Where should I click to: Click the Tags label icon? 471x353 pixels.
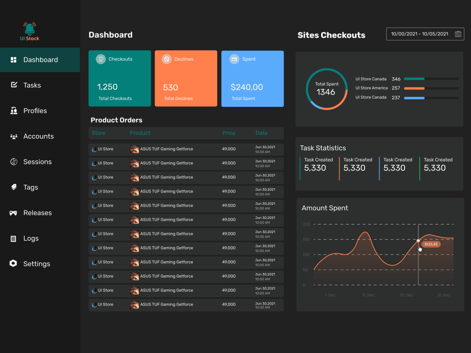[x=14, y=187]
